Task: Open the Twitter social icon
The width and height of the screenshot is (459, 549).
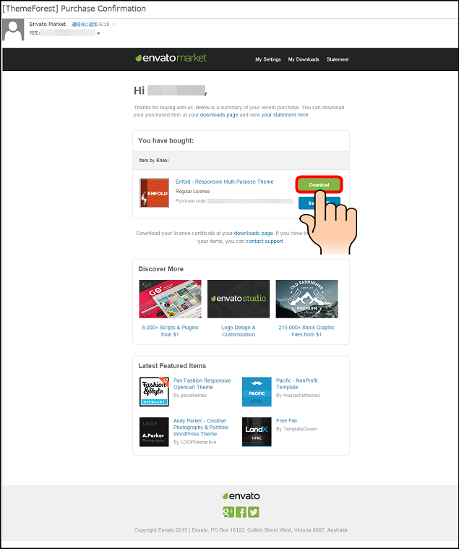Action: pos(254,512)
